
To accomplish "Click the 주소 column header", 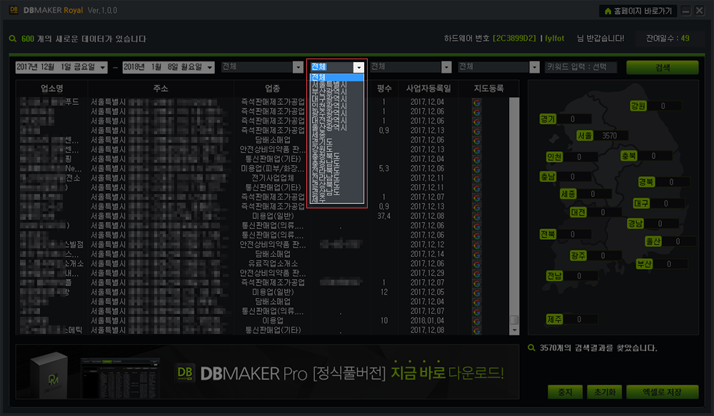I will (161, 88).
